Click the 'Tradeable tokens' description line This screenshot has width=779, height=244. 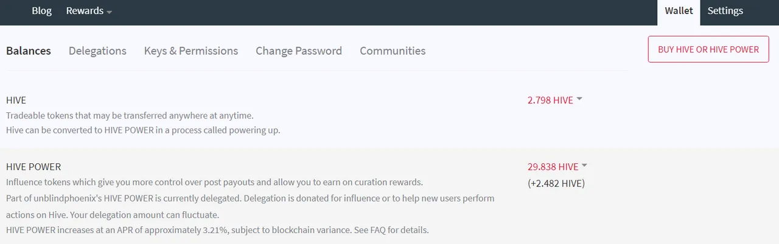130,115
